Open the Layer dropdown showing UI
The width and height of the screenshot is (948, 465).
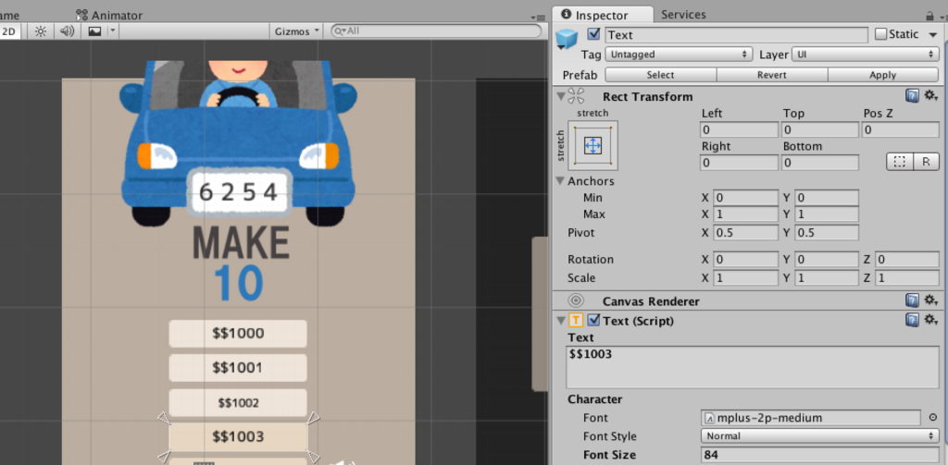pyautogui.click(x=865, y=55)
